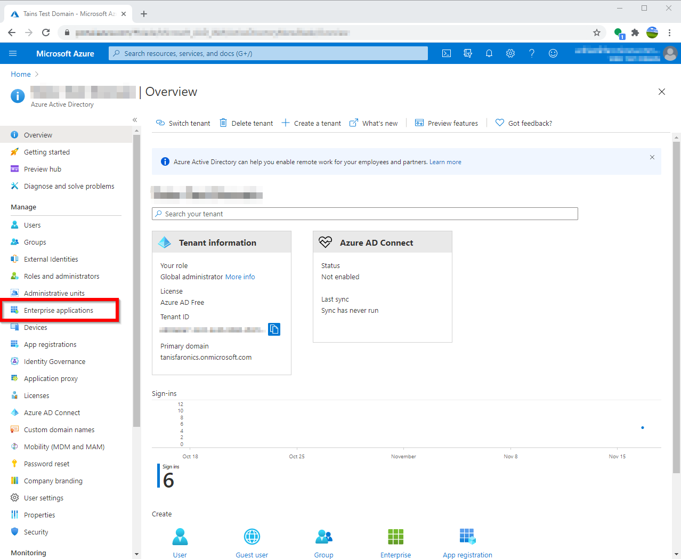Dismiss the remote work info banner

coord(652,157)
